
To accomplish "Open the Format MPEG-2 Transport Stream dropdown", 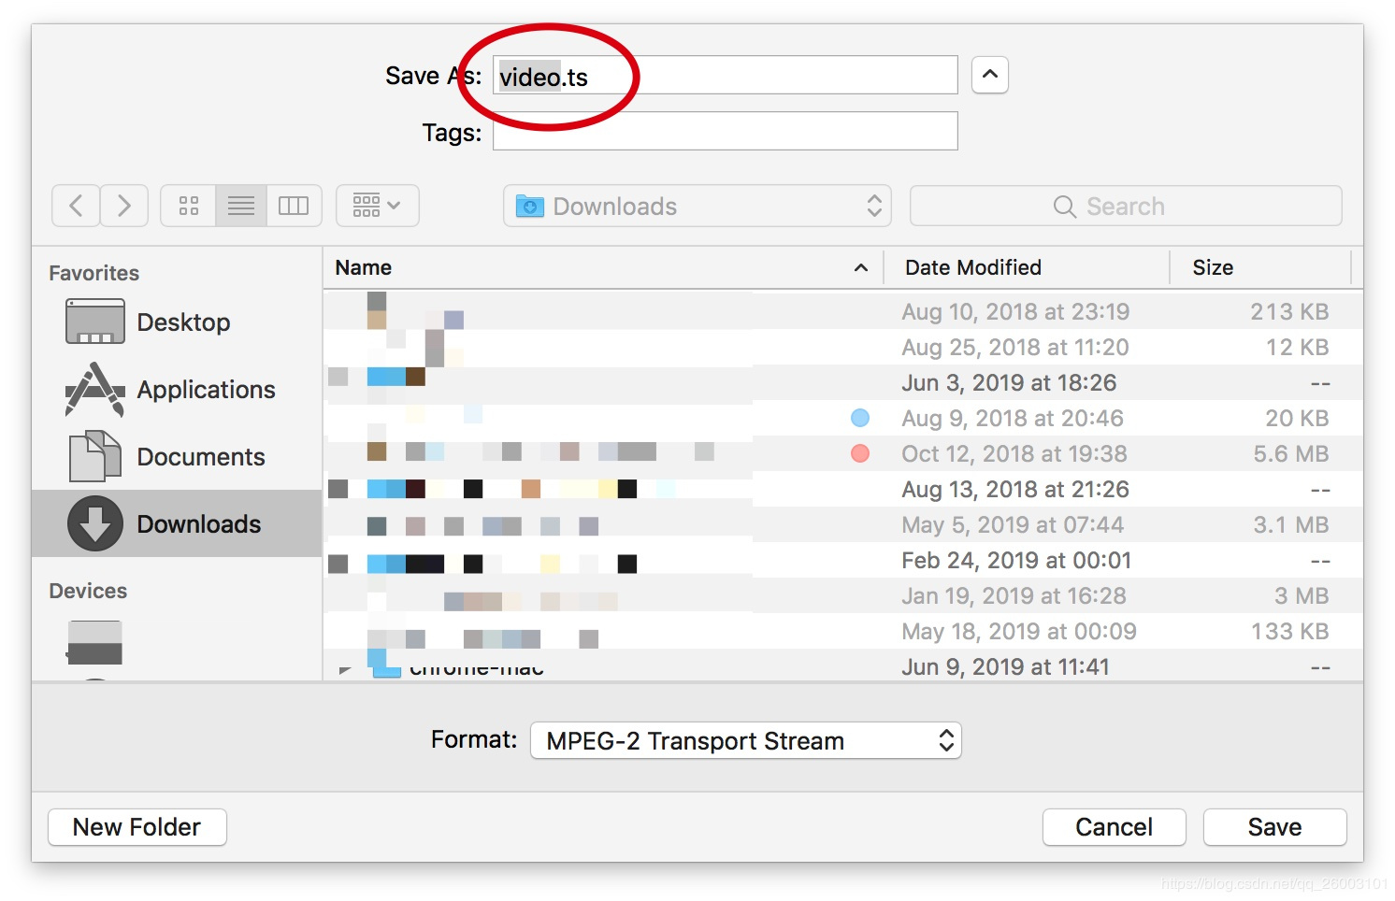I will (745, 740).
